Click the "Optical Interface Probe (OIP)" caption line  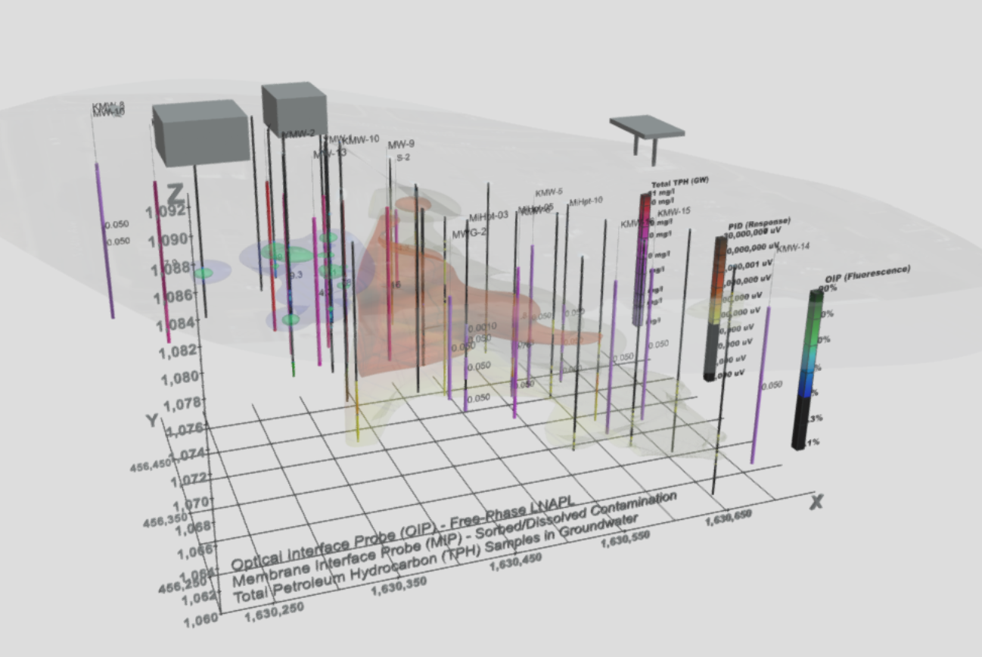click(402, 534)
